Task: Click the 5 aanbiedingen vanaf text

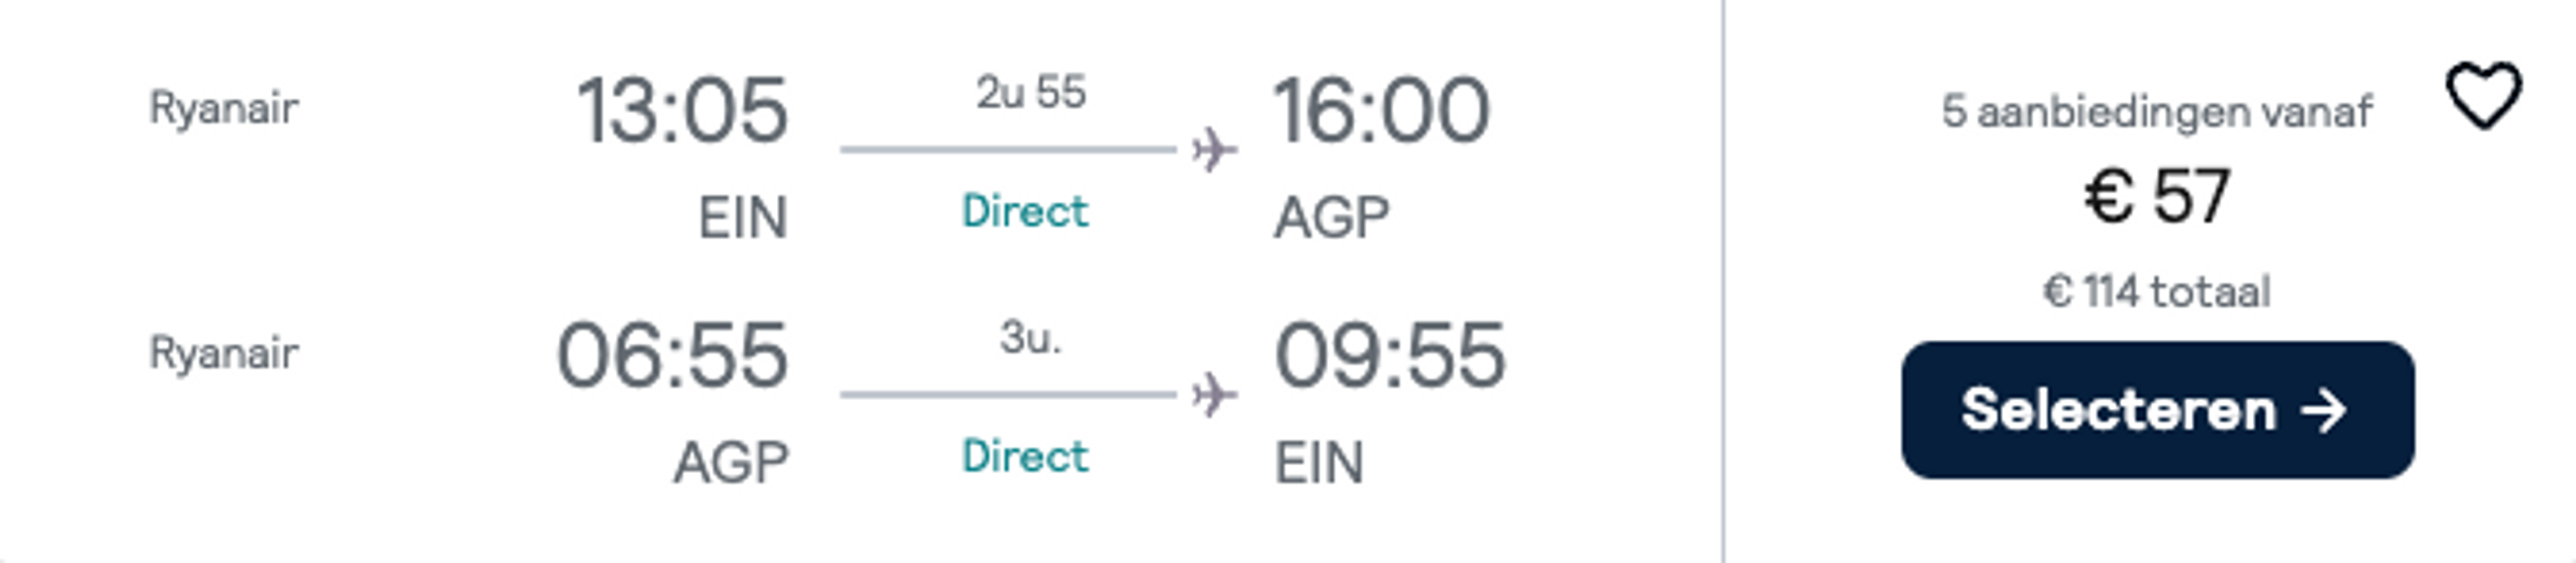Action: [2157, 112]
